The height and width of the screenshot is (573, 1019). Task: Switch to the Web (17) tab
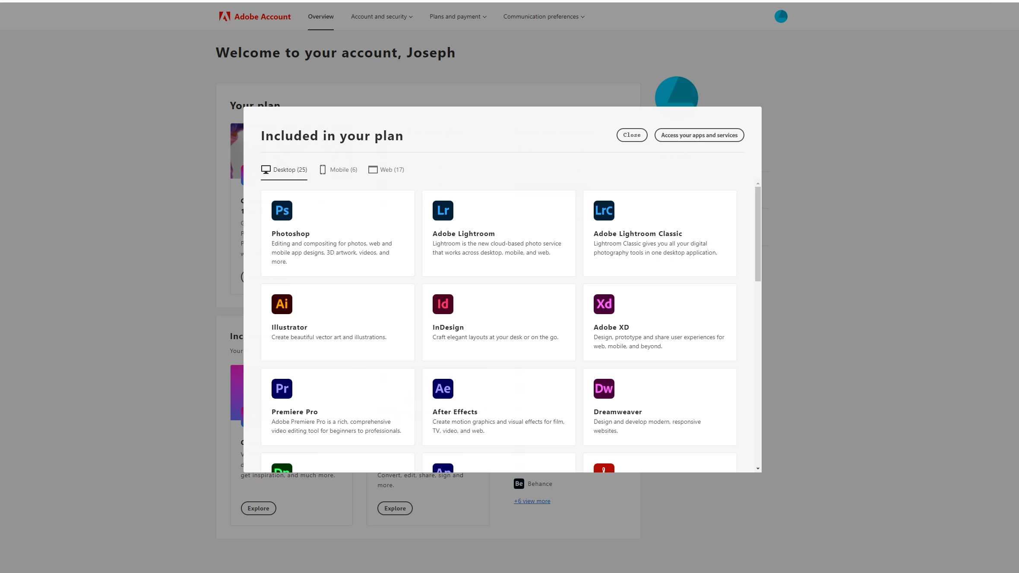click(x=386, y=170)
